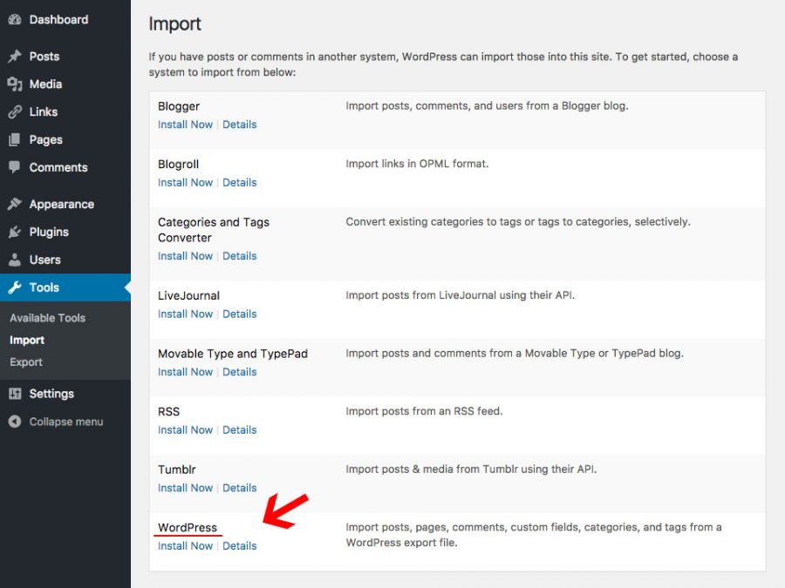Image resolution: width=785 pixels, height=588 pixels.
Task: Click 'Import posts from LiveJournal using their API.'
Action: pos(460,295)
